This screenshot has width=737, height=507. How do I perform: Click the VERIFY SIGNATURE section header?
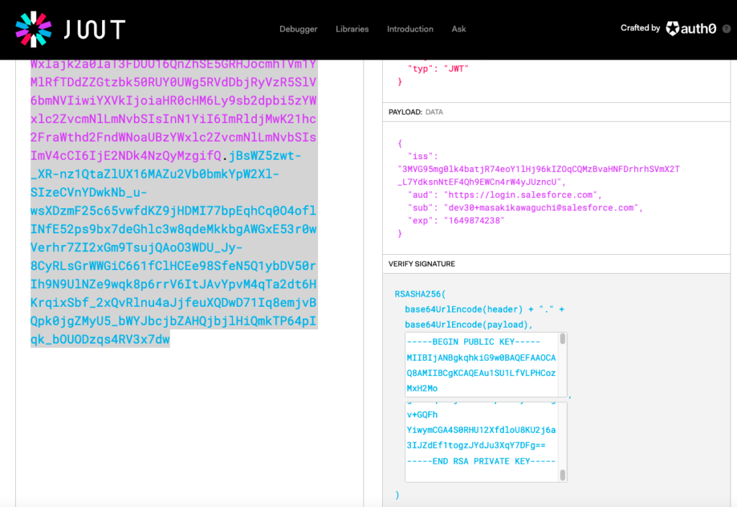click(x=421, y=264)
